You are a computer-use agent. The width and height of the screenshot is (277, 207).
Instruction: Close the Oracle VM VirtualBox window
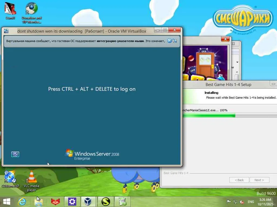tap(174, 30)
